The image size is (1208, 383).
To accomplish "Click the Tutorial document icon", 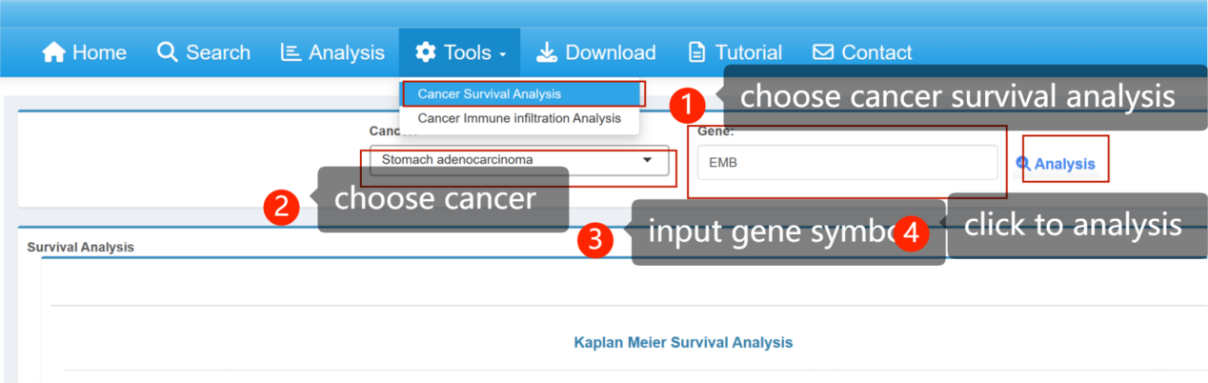I will 698,52.
